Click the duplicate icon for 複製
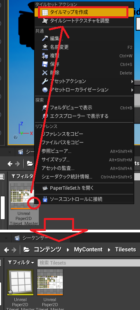The width and height of the screenshot is (140, 310). 45,56
